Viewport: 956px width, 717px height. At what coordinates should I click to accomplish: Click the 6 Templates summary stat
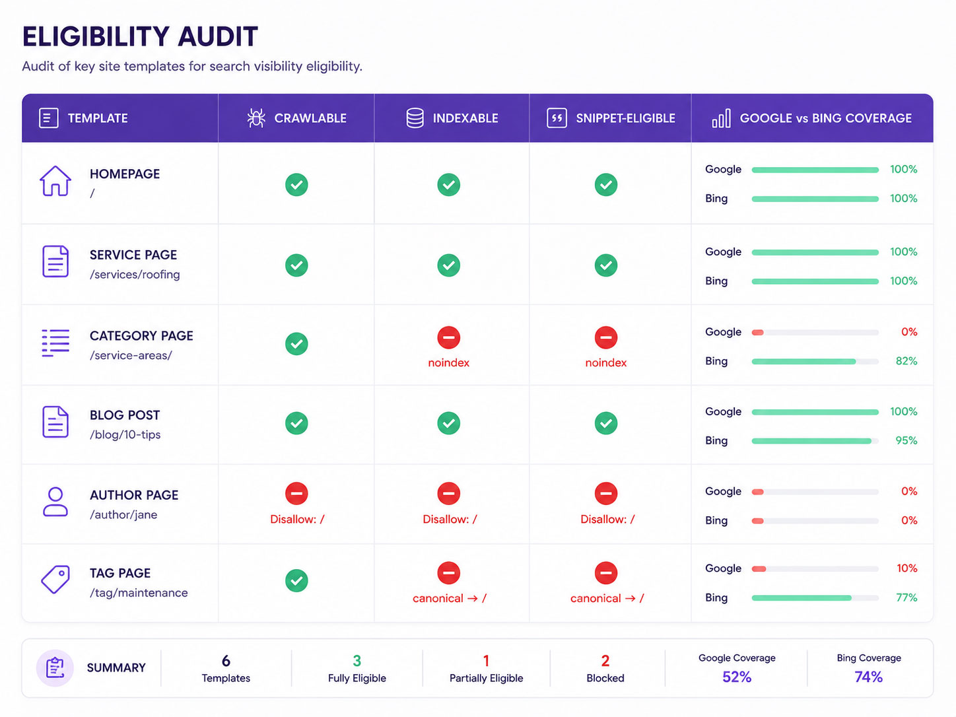pyautogui.click(x=226, y=669)
